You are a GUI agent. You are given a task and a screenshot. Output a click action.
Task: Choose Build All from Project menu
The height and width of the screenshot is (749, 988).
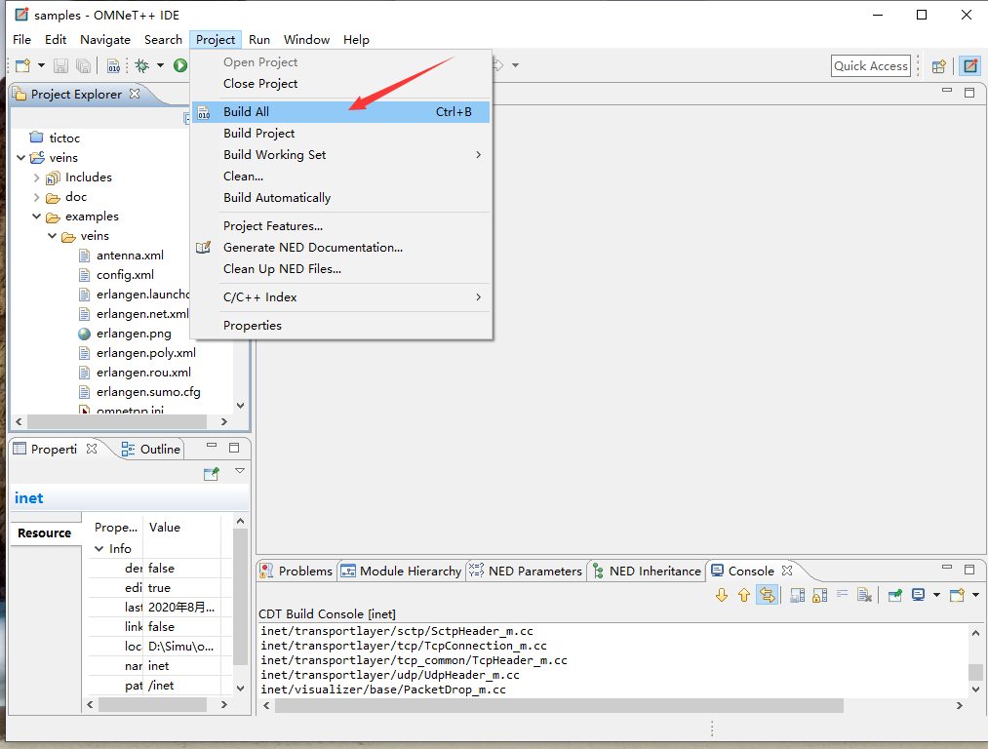coord(341,111)
